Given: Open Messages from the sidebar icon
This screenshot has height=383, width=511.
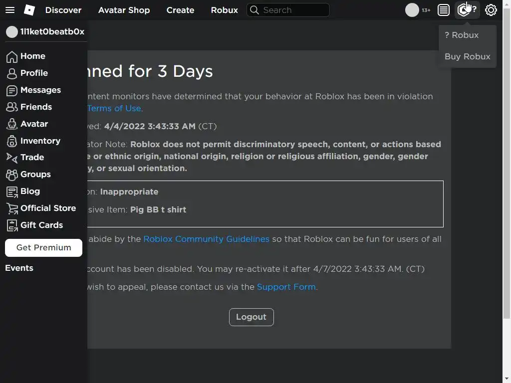Looking at the screenshot, I should coord(12,90).
